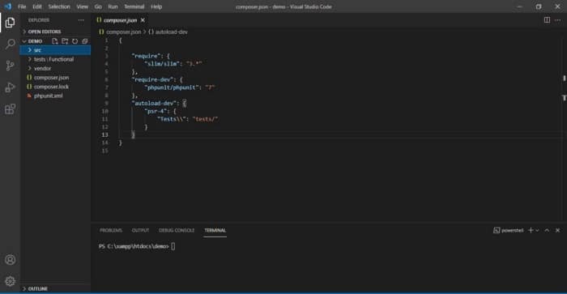Restore down the VS Code window
This screenshot has width=567, height=294.
pyautogui.click(x=539, y=6)
